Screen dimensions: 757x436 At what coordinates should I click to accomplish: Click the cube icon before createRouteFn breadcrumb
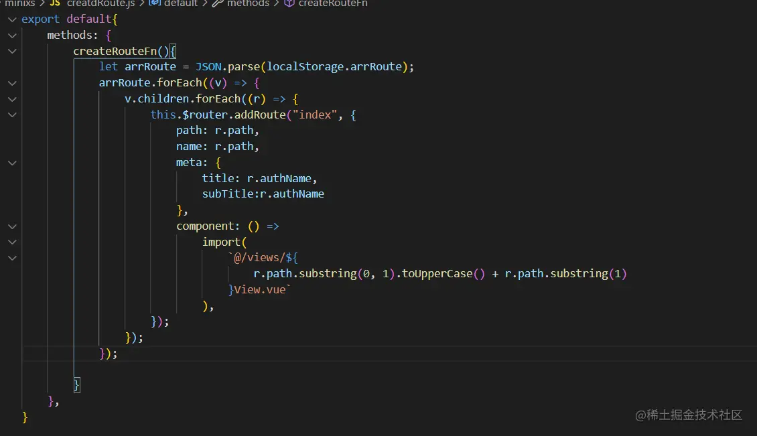coord(289,3)
